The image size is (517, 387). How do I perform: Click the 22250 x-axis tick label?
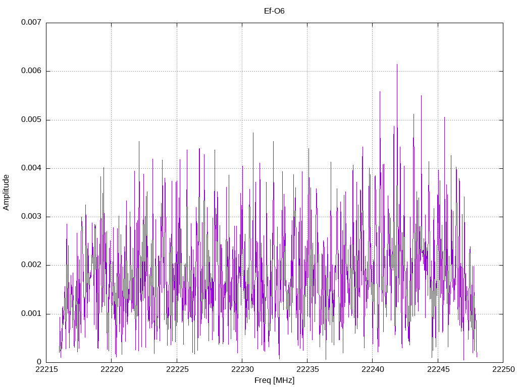[503, 369]
